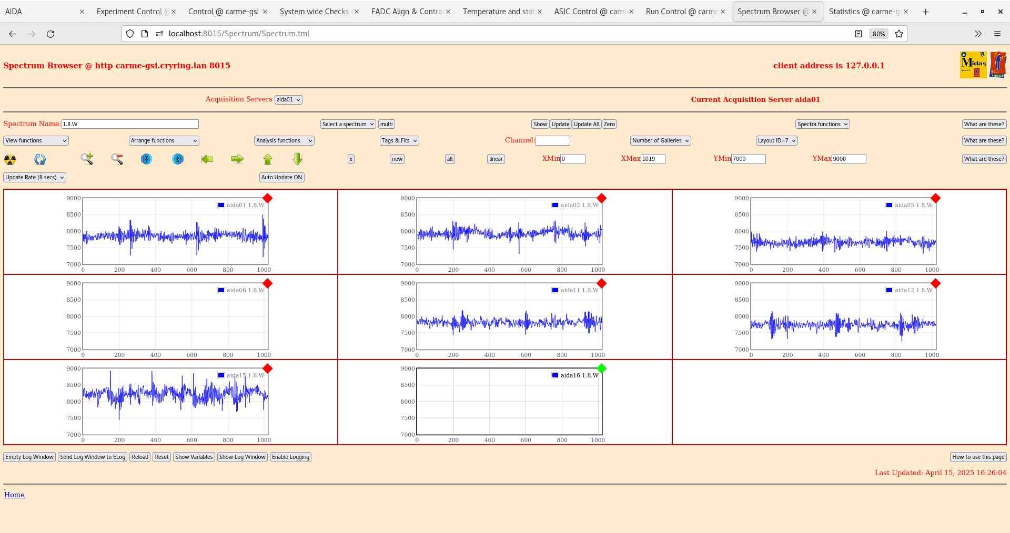This screenshot has height=533, width=1010.
Task: Open the Layout ID=7 dropdown
Action: click(777, 140)
